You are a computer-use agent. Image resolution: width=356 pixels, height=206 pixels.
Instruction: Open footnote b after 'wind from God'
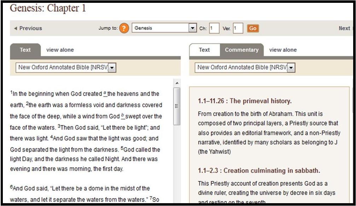click(123, 116)
